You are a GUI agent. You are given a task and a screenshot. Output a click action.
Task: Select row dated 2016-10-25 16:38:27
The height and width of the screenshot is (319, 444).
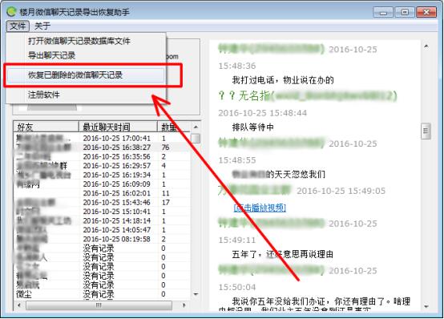(x=102, y=147)
